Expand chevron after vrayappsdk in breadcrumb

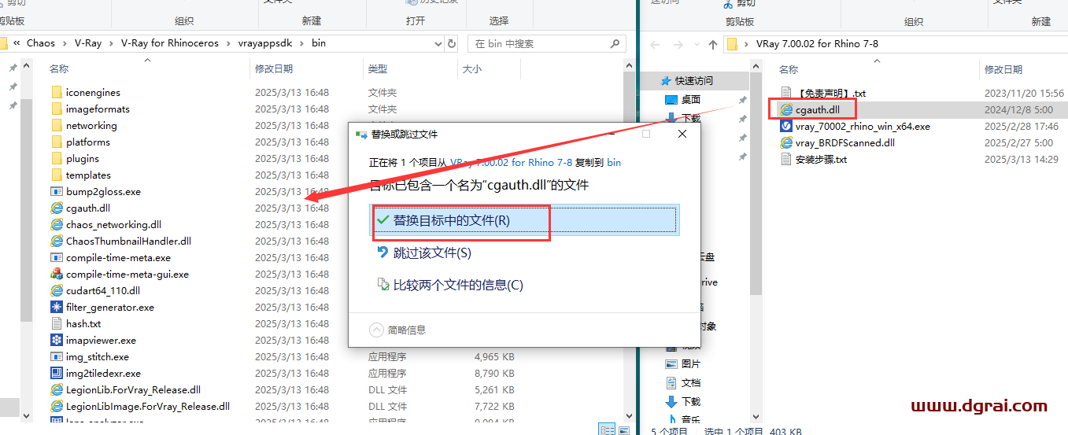(301, 43)
